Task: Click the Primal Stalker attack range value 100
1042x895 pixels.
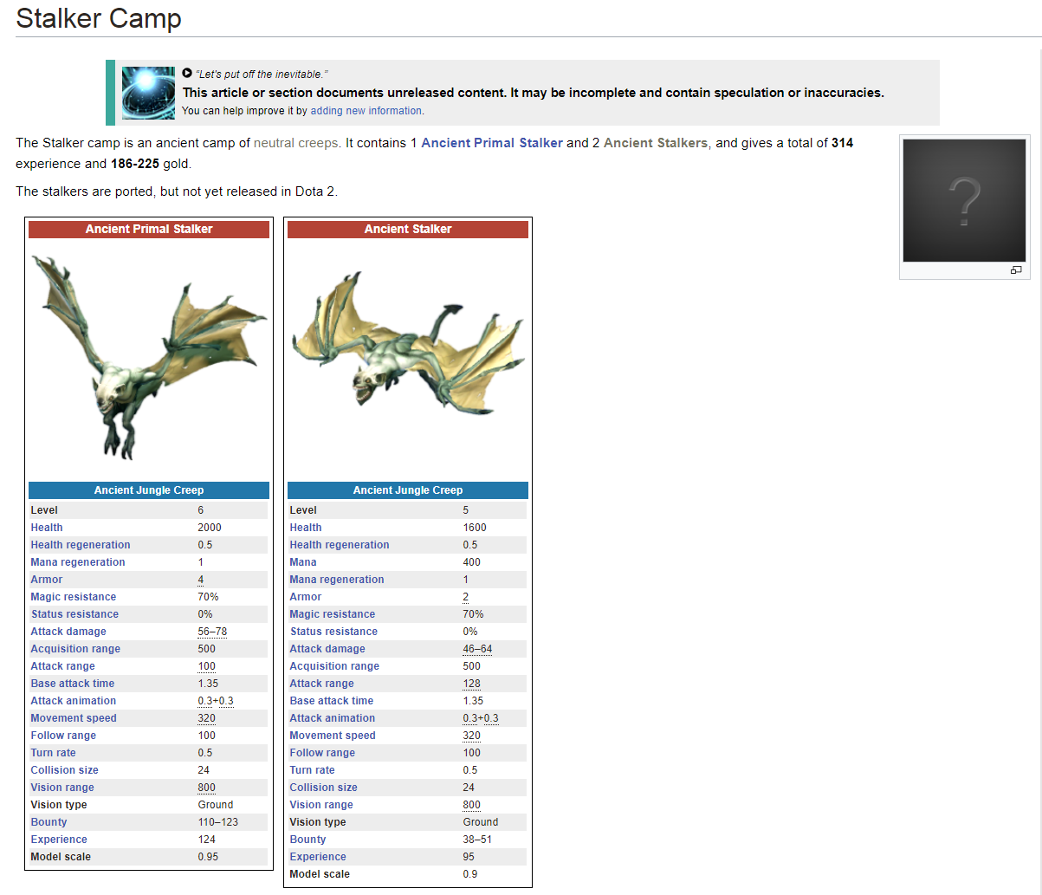Action: pos(206,666)
